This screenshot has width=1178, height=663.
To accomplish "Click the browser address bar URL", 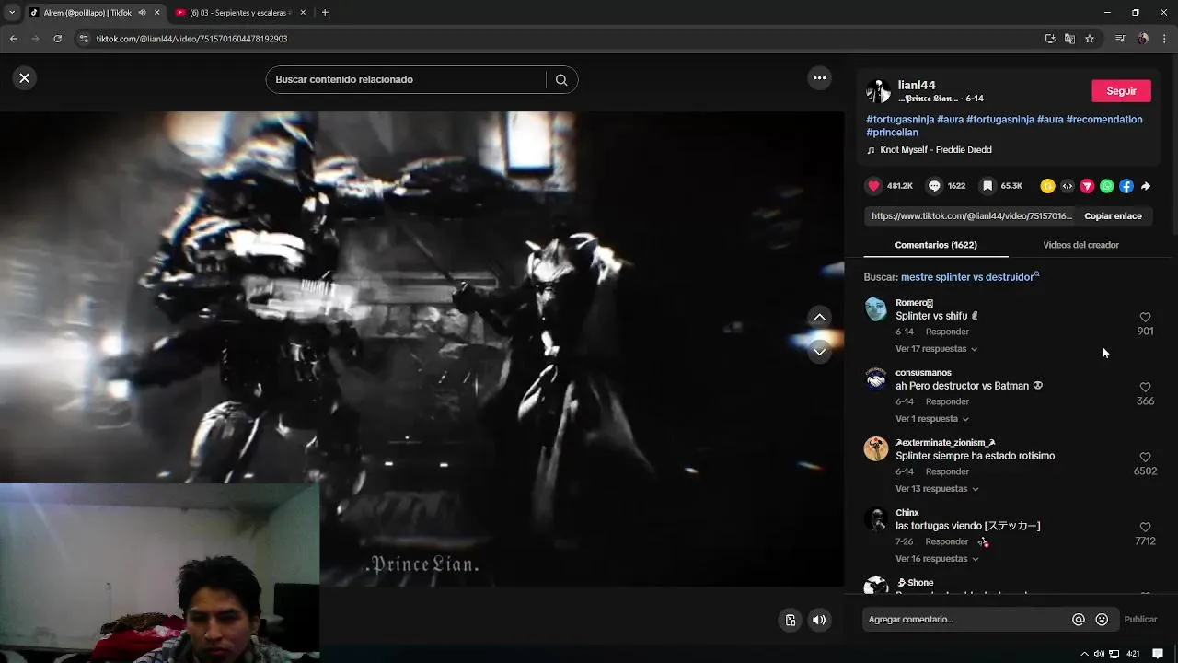I will (x=192, y=39).
